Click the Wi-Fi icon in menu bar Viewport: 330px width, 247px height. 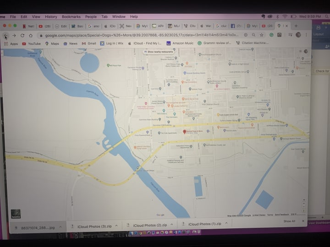pos(285,16)
